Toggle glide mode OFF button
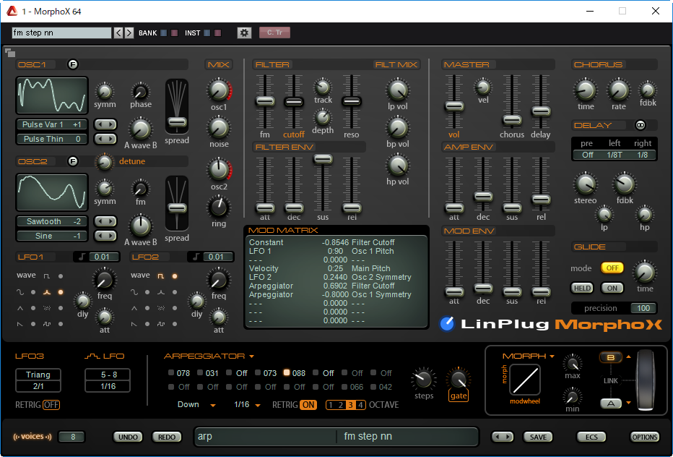 click(612, 268)
